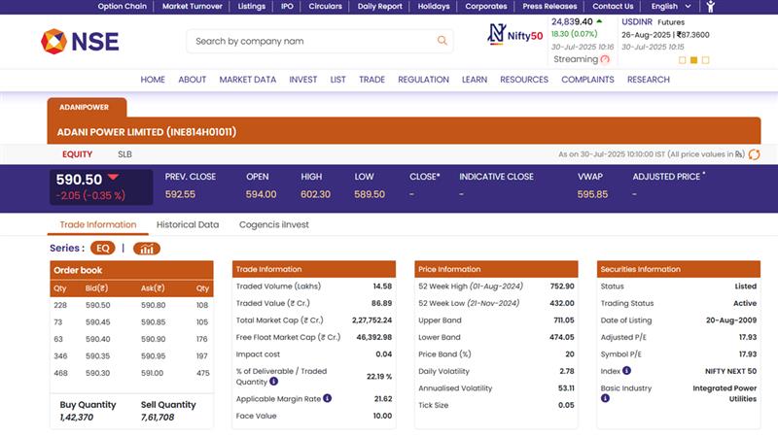Click the search magnifier icon
778x437 pixels.
pyautogui.click(x=442, y=41)
